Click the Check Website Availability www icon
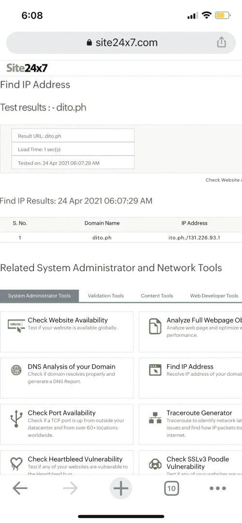Screen dimensions: 242x523 (x=16, y=325)
